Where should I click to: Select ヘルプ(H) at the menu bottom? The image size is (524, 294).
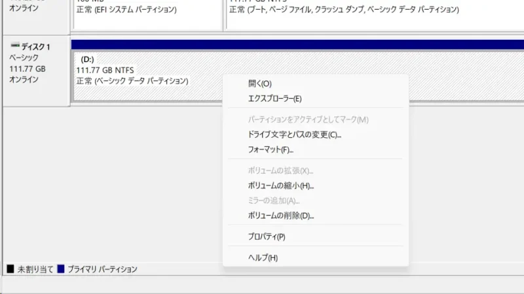pos(263,257)
